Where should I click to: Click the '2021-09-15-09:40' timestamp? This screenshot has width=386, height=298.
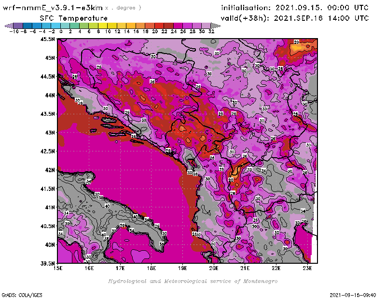353,295
